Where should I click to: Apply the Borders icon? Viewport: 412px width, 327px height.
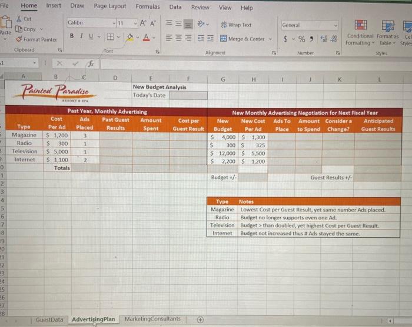click(x=111, y=36)
